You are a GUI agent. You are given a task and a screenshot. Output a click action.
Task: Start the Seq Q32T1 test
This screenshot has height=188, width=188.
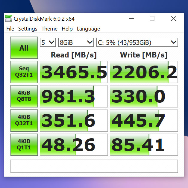24,72
